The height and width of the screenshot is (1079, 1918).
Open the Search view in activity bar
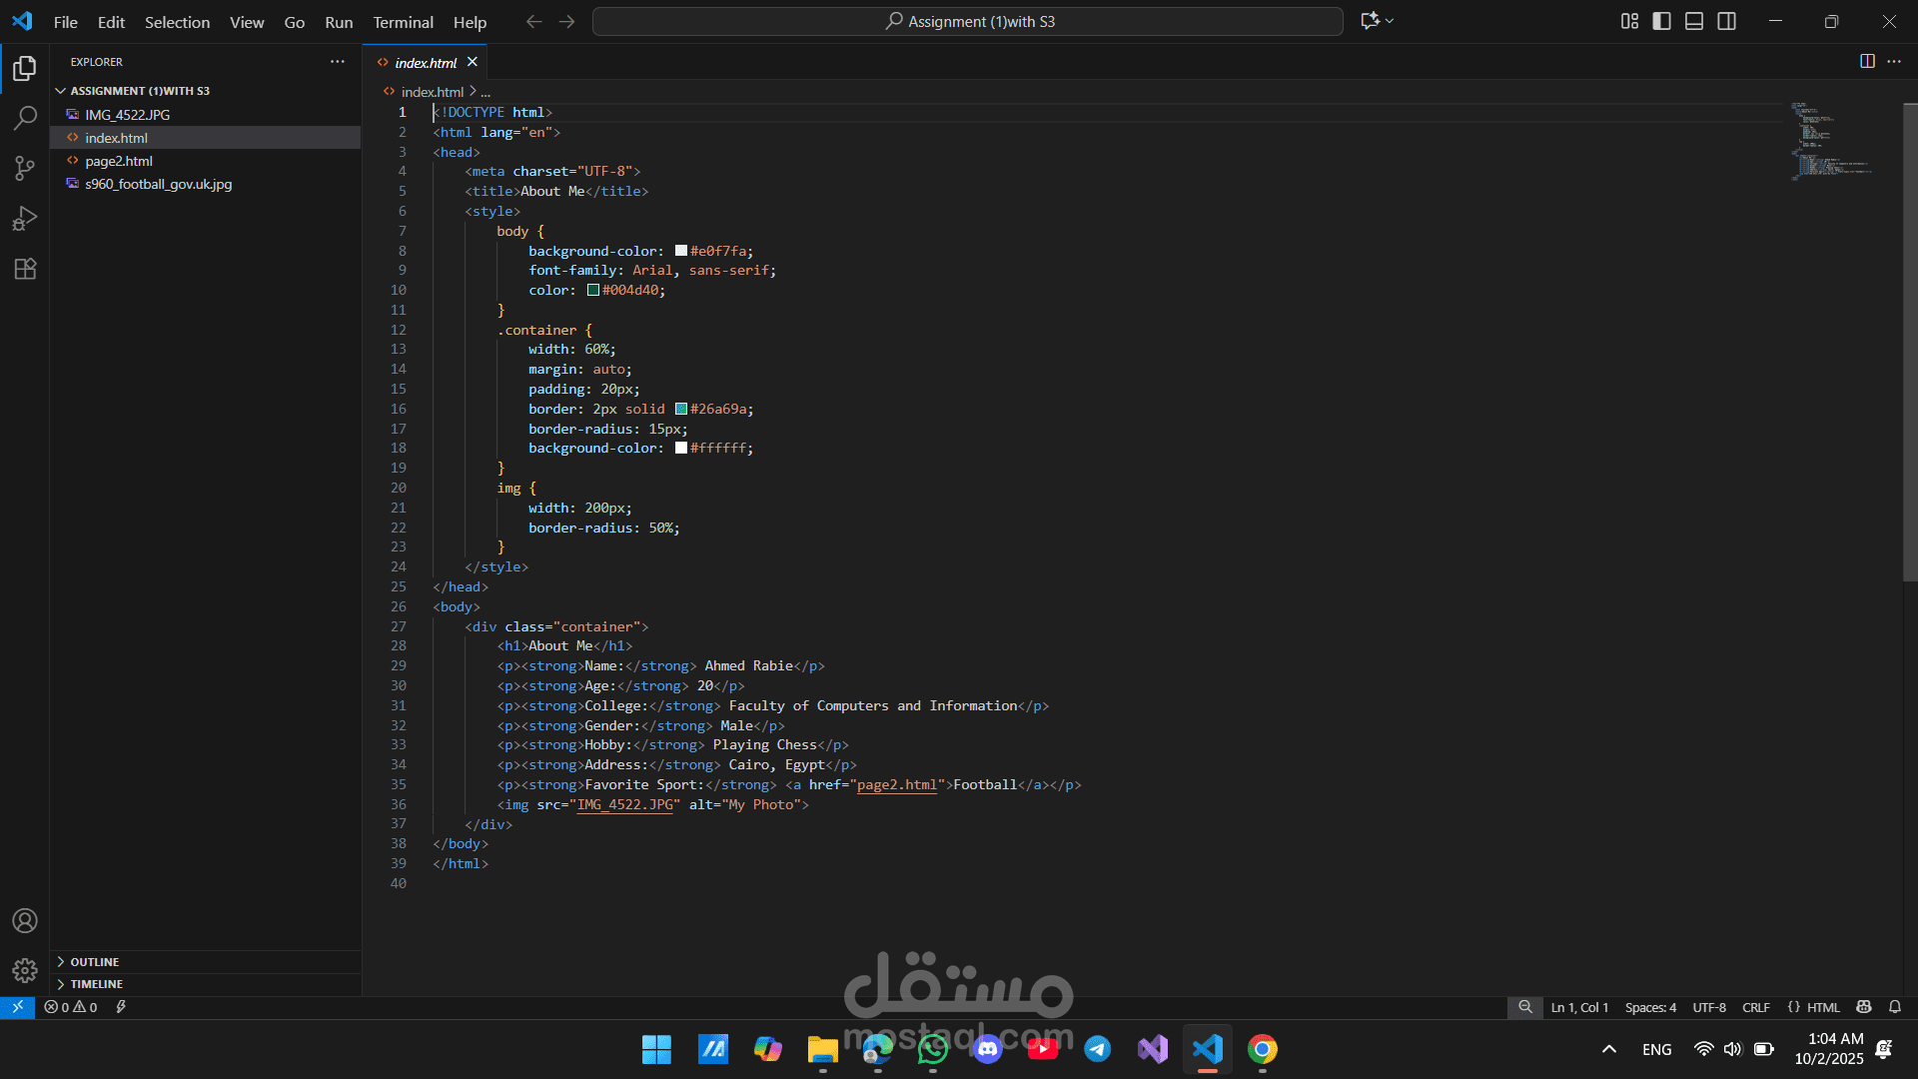tap(25, 118)
